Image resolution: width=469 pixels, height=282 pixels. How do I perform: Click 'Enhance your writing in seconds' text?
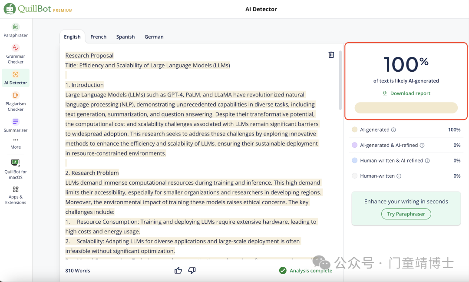pyautogui.click(x=406, y=202)
